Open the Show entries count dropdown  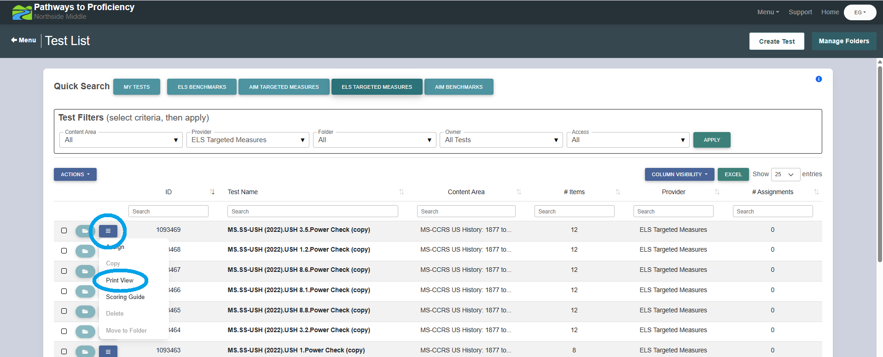tap(785, 174)
